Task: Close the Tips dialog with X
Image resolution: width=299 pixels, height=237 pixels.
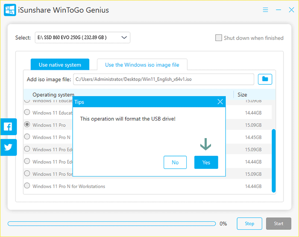Action: point(220,101)
